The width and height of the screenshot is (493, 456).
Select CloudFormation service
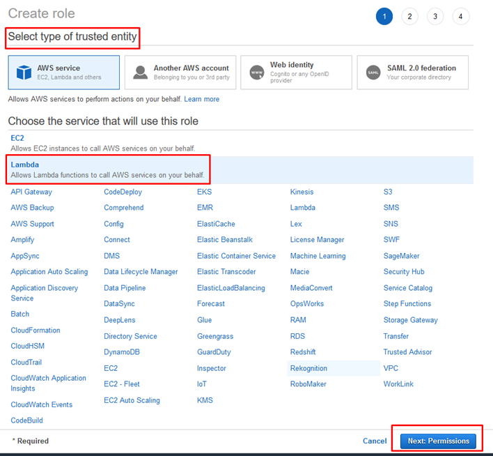pos(36,330)
